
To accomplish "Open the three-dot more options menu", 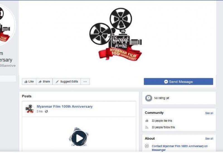I will (x=85, y=82).
